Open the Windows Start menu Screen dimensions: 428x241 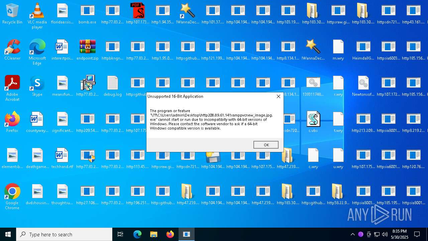click(8, 234)
